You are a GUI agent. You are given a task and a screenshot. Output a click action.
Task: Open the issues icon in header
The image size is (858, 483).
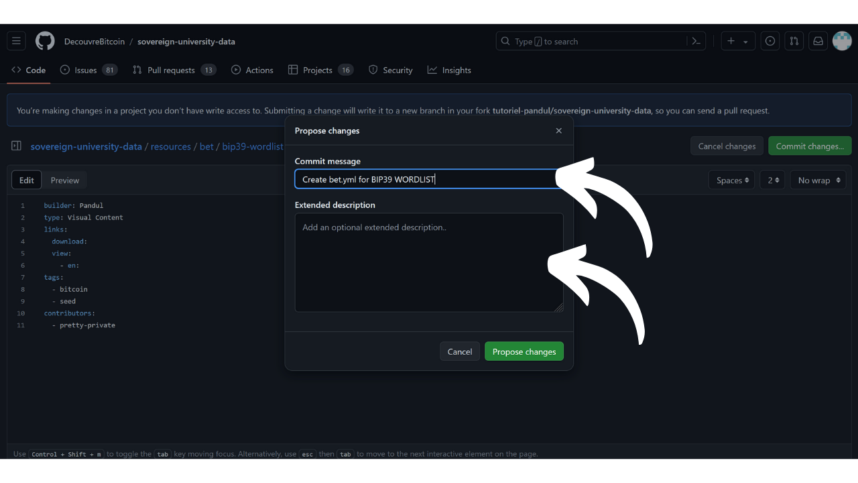point(770,41)
